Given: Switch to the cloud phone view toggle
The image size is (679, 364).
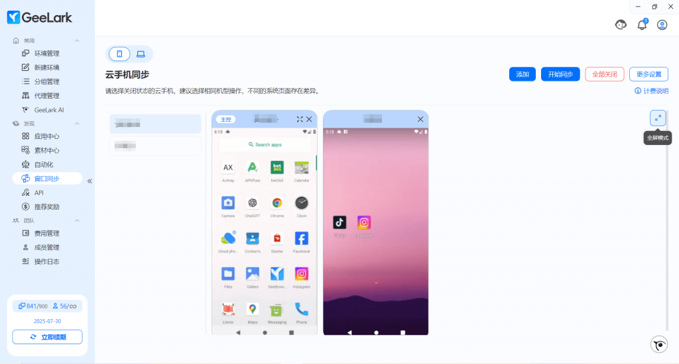Looking at the screenshot, I should tap(119, 54).
